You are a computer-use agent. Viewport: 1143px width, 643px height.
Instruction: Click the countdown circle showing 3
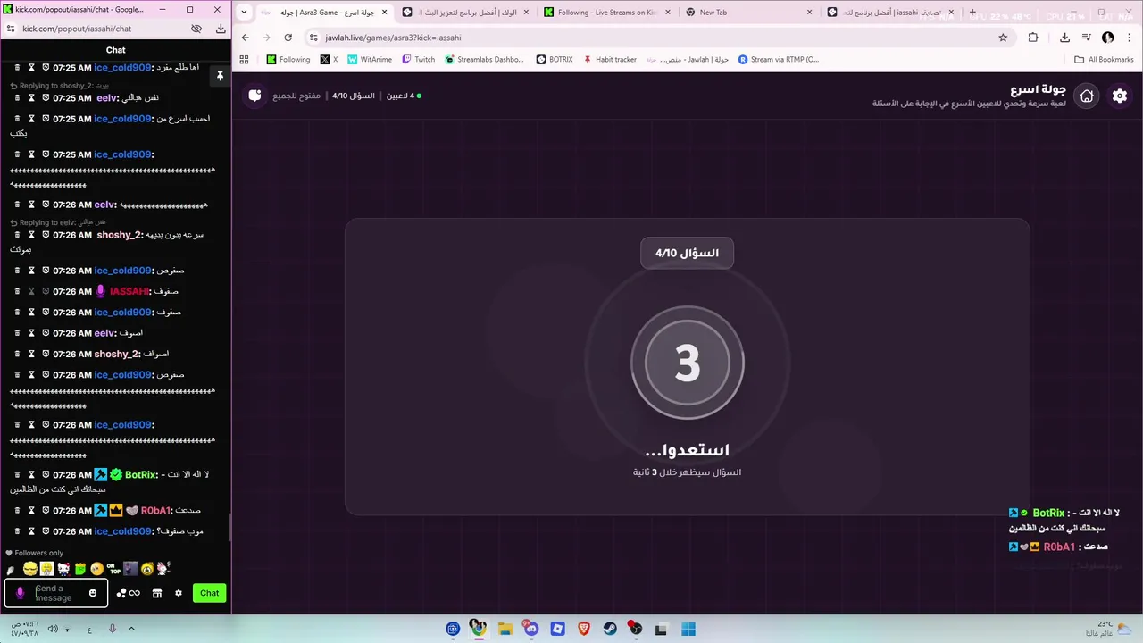tap(688, 363)
